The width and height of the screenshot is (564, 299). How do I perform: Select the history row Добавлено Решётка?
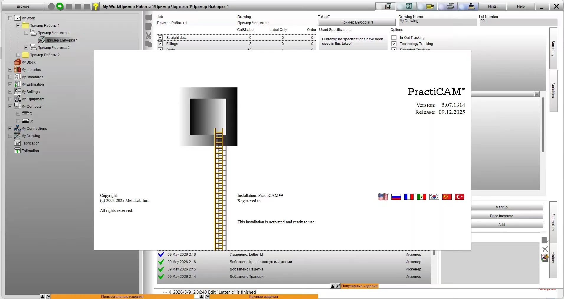(x=294, y=269)
